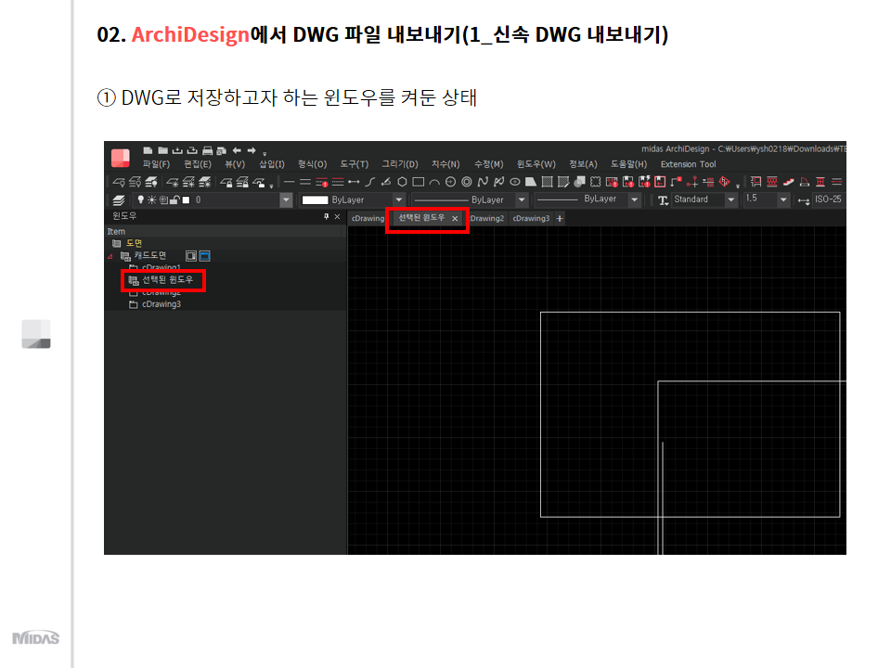Open the Layer manager stack icon

[x=119, y=200]
